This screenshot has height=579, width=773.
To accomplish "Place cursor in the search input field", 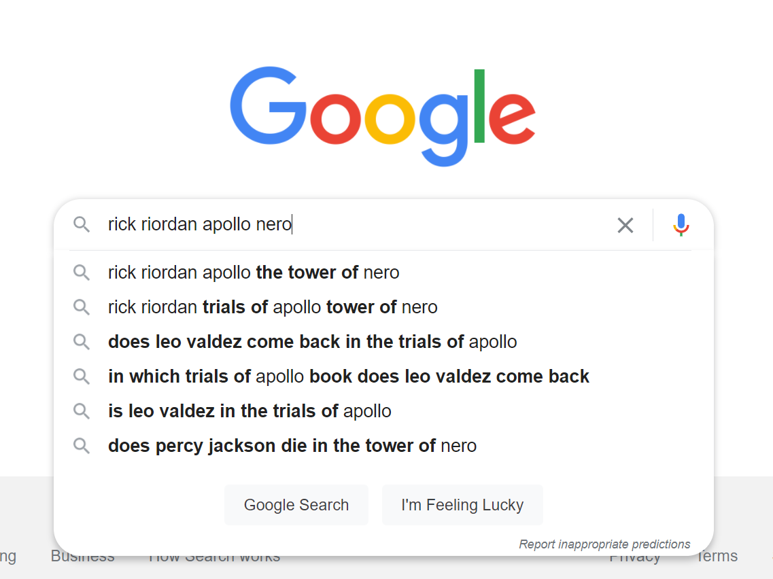I will tap(340, 224).
